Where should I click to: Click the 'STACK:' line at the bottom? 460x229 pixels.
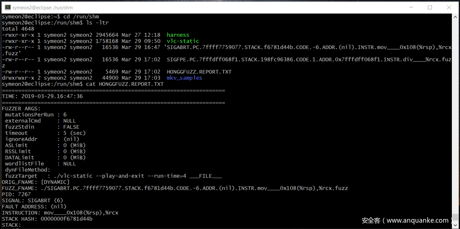click(x=11, y=225)
